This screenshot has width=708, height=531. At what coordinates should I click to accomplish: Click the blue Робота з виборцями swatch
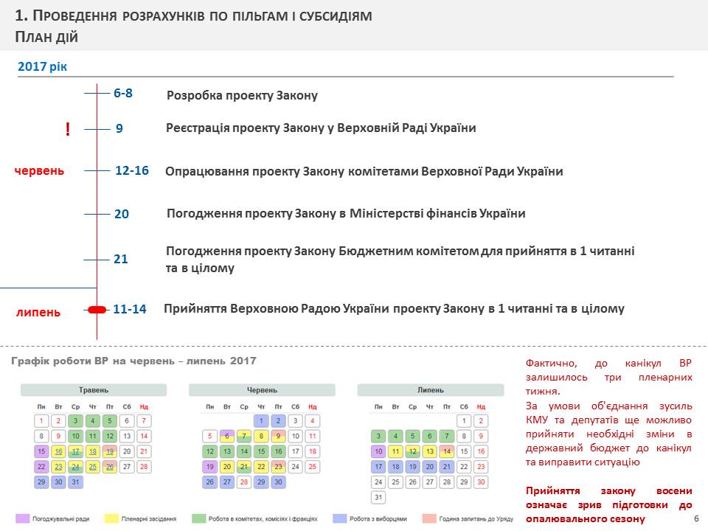(x=341, y=518)
